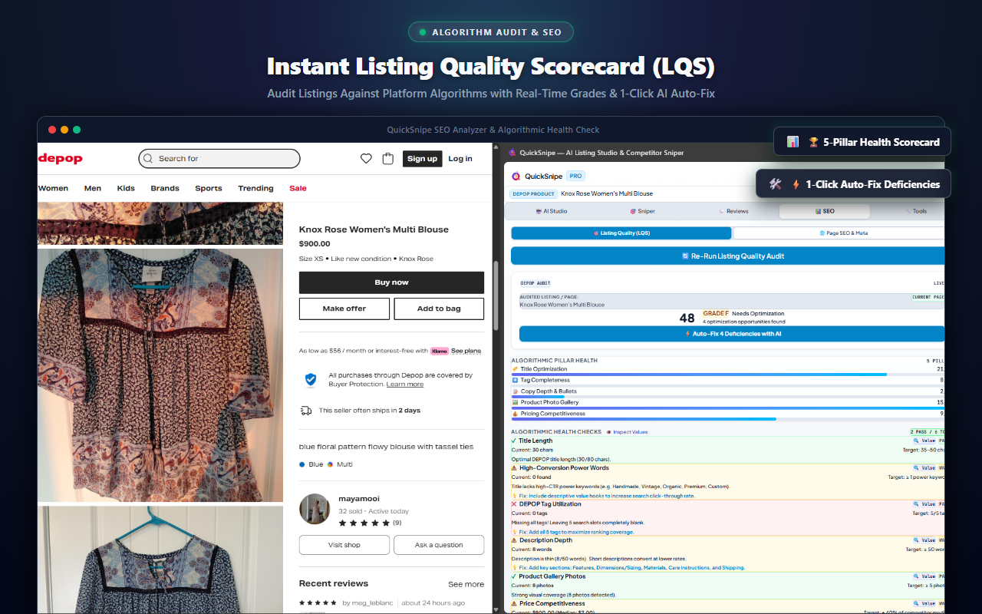The width and height of the screenshot is (982, 614).
Task: Click the Make offer button
Action: tap(344, 309)
